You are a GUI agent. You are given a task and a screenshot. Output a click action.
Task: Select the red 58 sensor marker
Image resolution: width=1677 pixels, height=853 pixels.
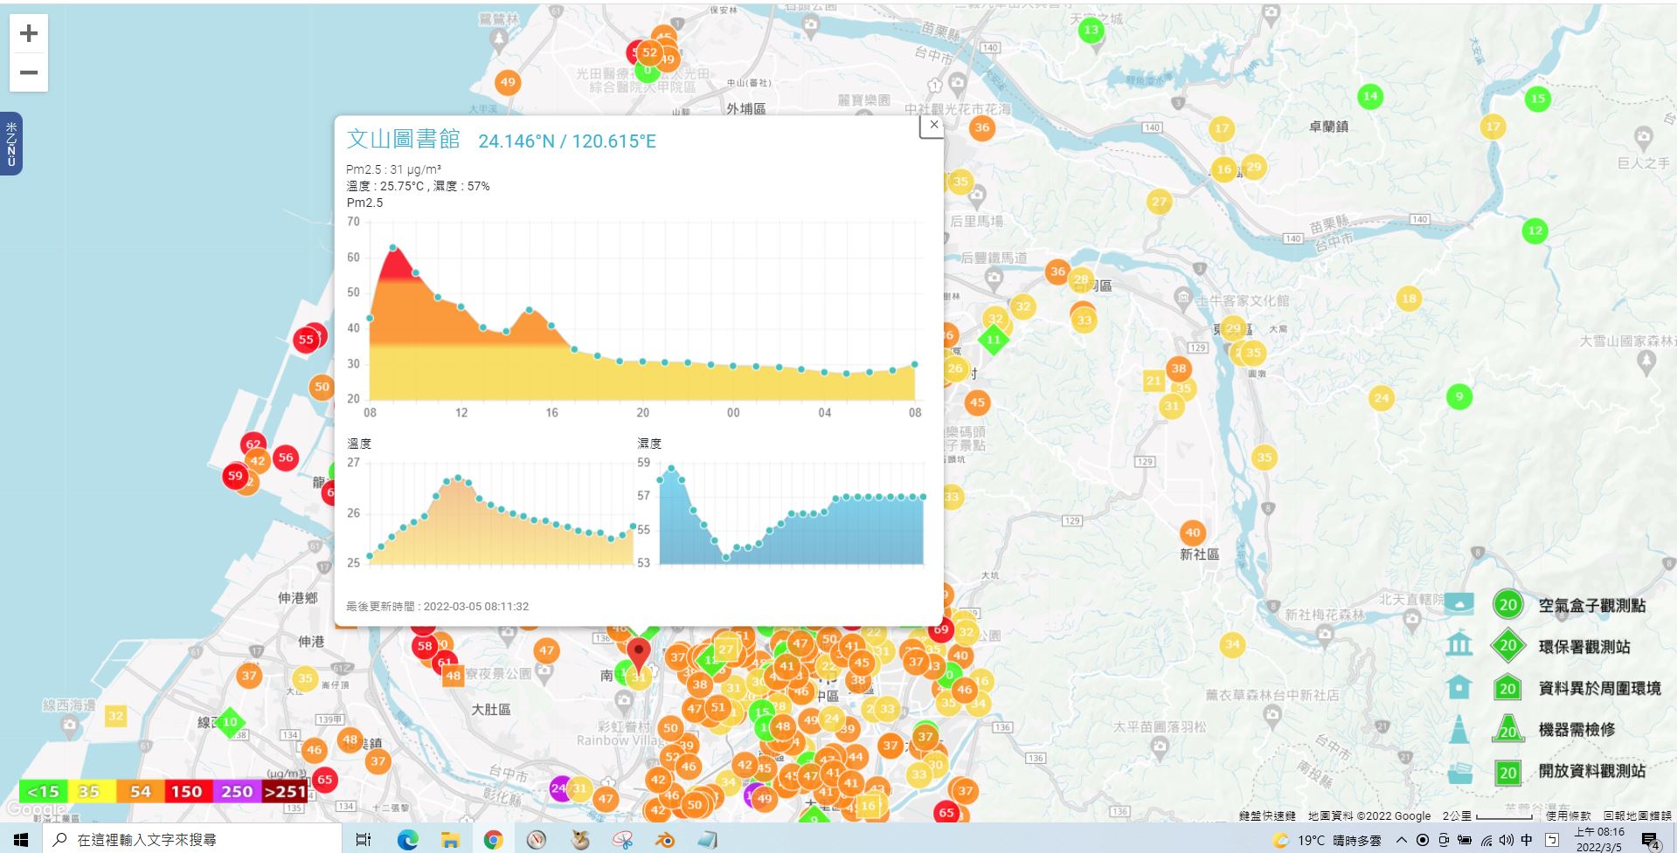coord(425,646)
